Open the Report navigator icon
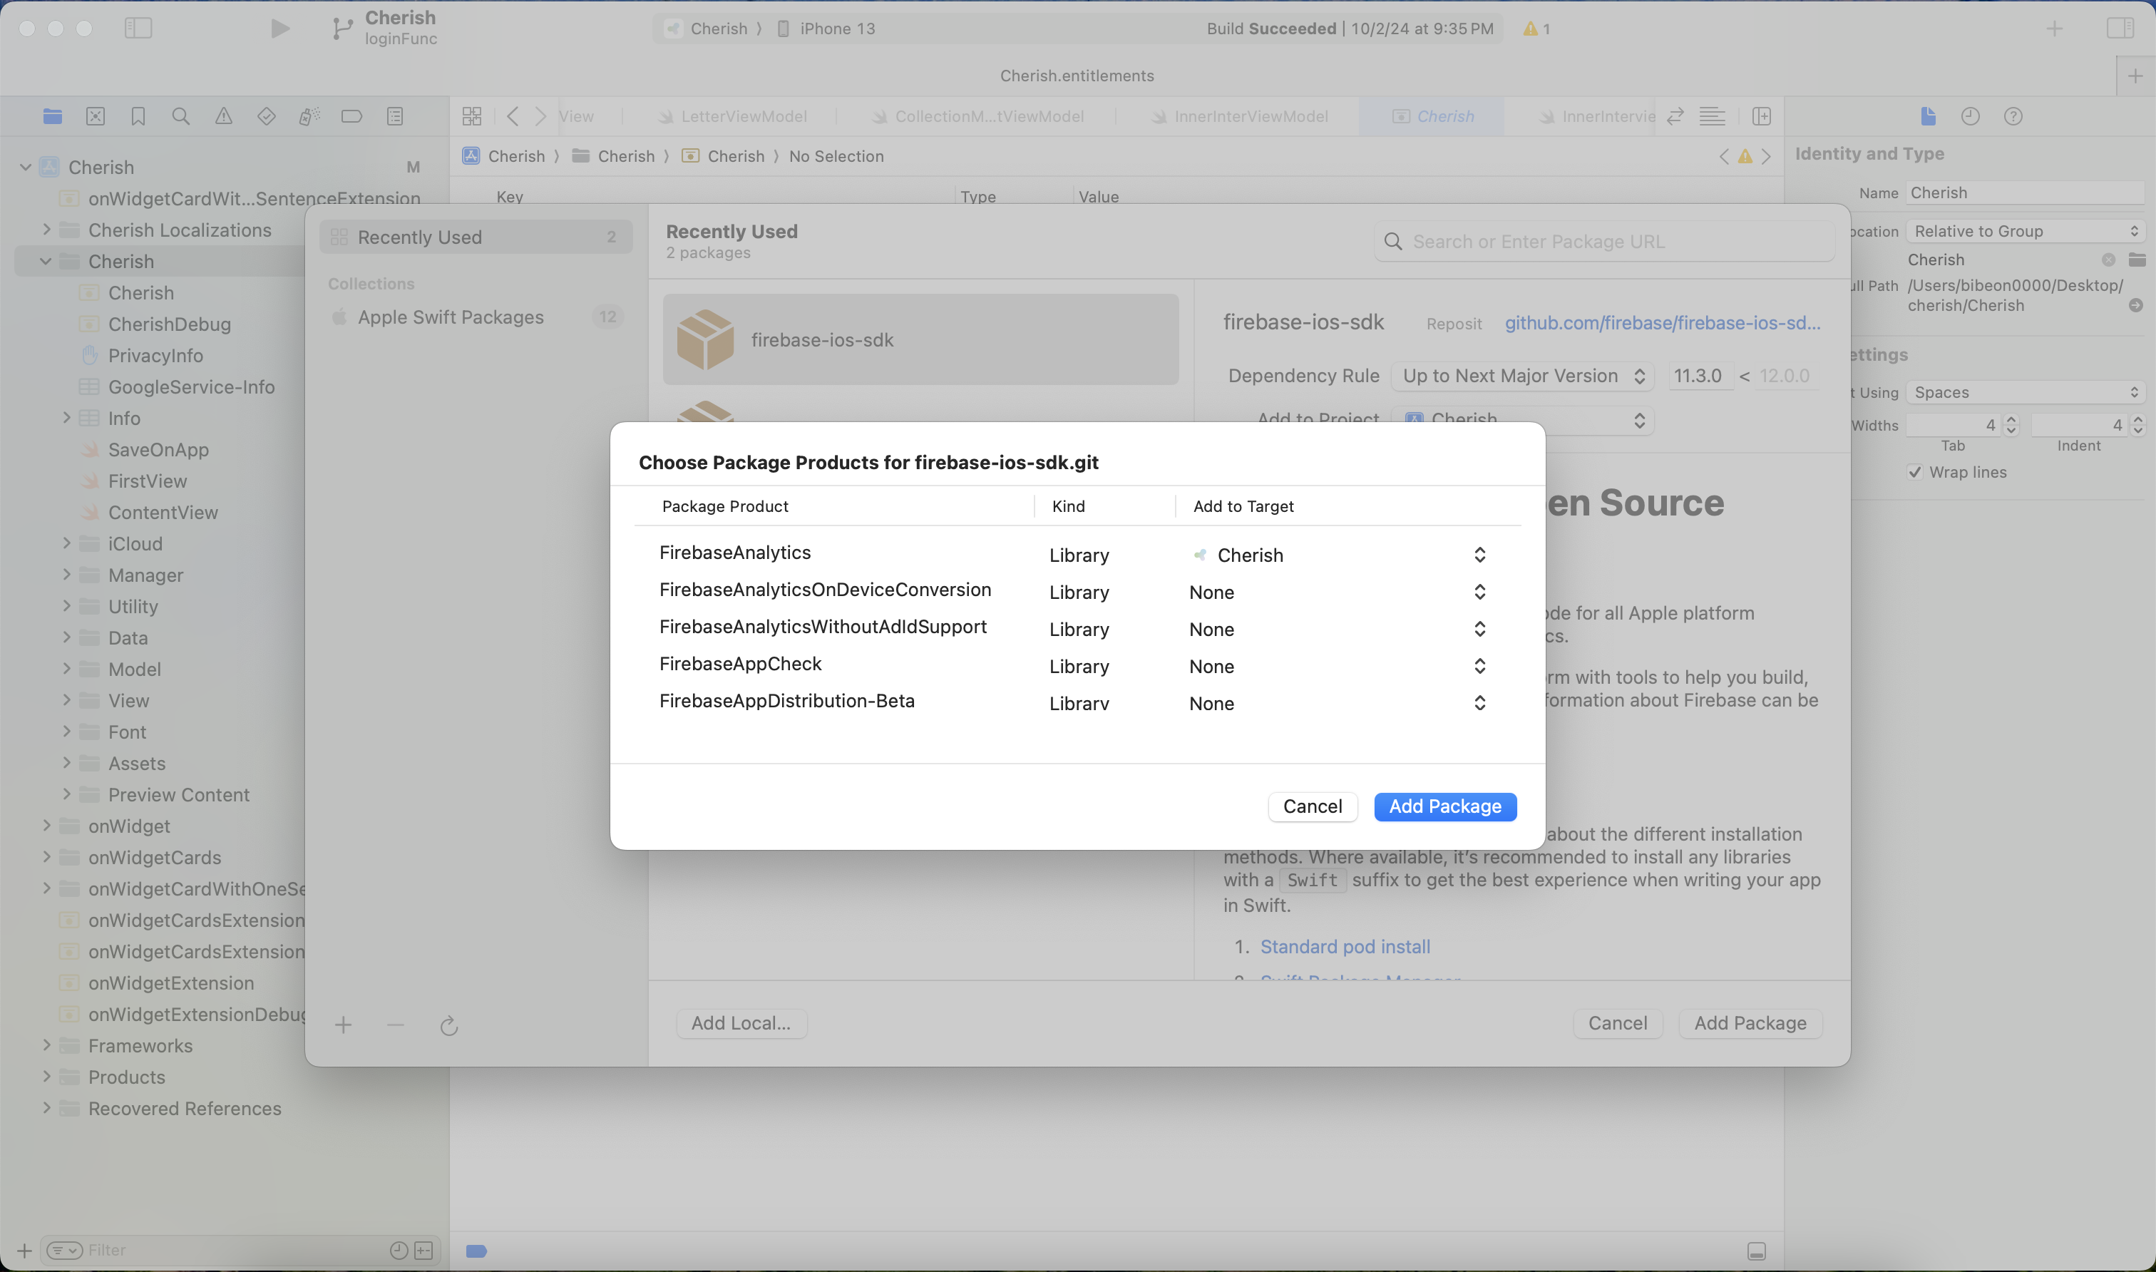Viewport: 2156px width, 1272px height. pyautogui.click(x=395, y=116)
